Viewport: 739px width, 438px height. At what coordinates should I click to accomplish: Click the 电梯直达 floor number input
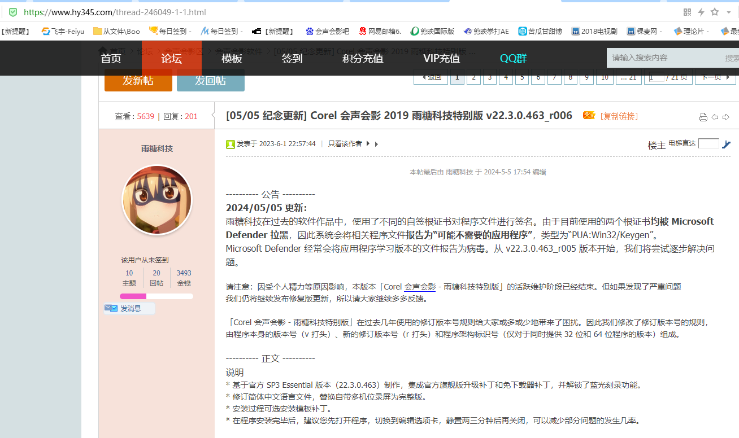[708, 143]
